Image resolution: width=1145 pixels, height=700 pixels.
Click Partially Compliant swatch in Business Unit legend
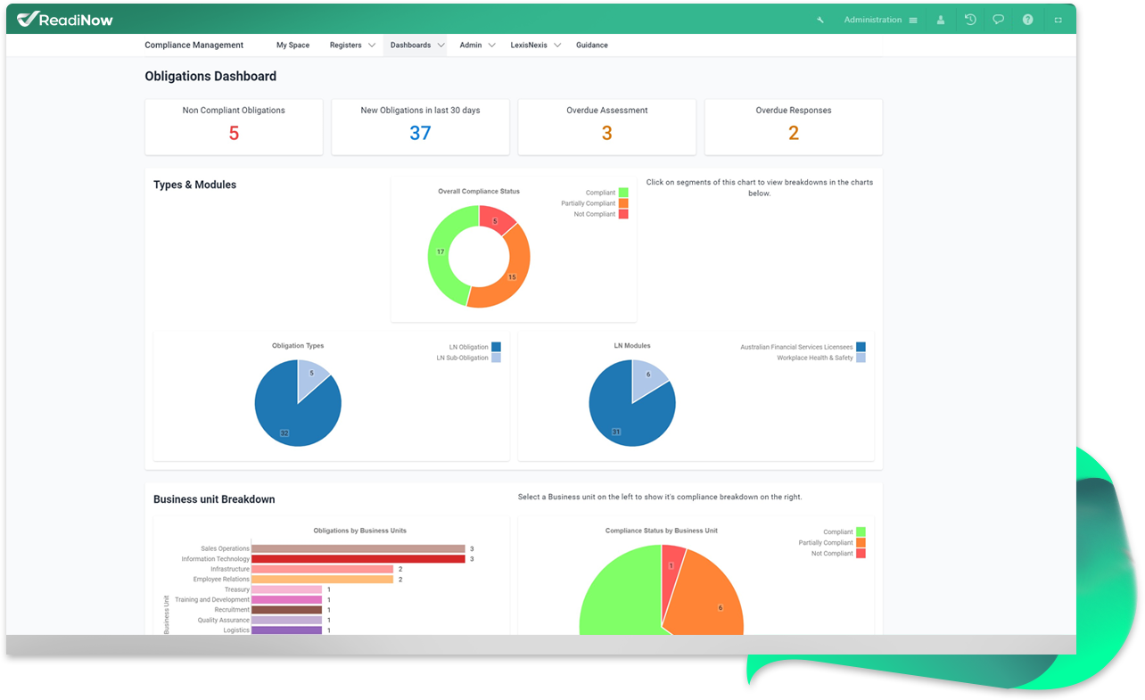tap(861, 543)
